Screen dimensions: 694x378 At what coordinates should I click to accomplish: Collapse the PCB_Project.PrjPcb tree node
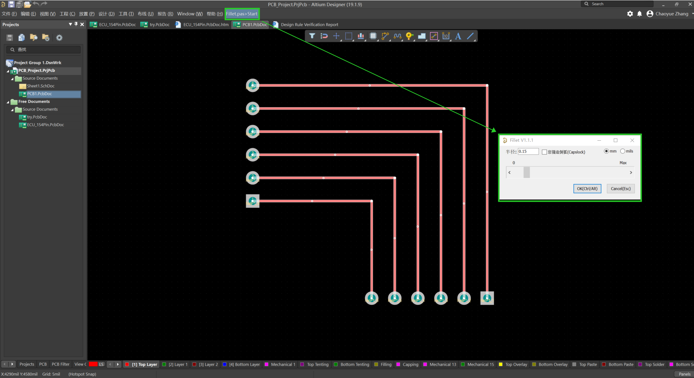click(8, 71)
